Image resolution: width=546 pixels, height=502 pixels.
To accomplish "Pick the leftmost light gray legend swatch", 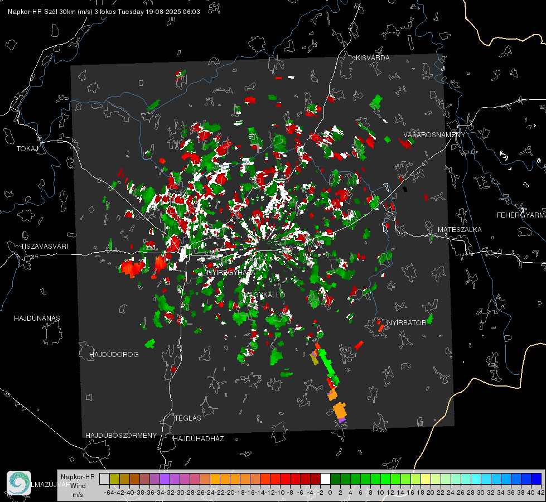I will (x=104, y=479).
